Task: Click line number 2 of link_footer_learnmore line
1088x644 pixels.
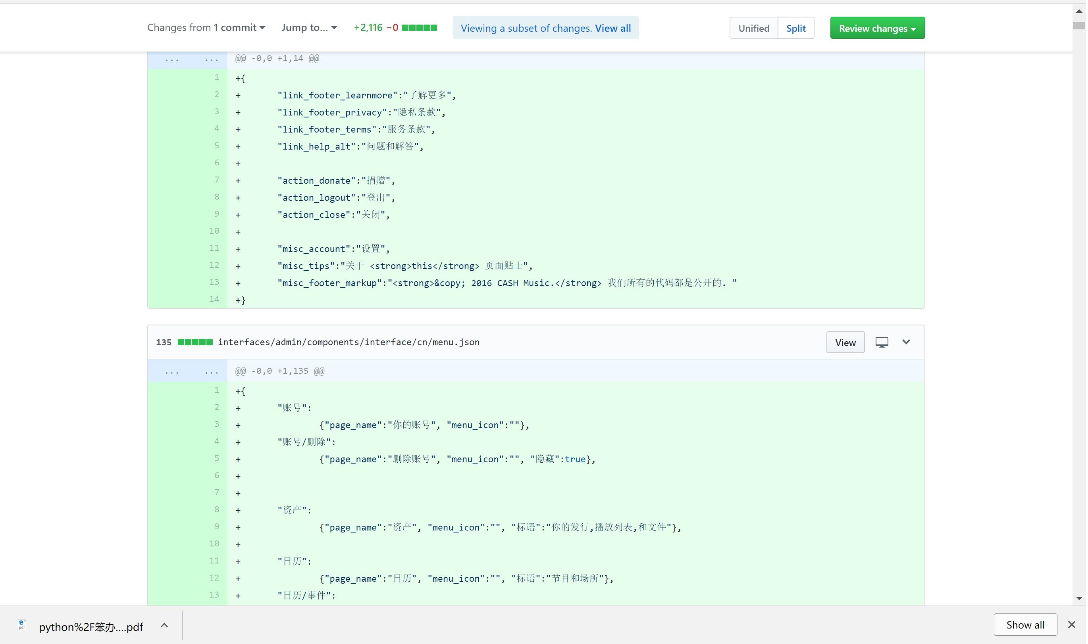Action: [217, 94]
